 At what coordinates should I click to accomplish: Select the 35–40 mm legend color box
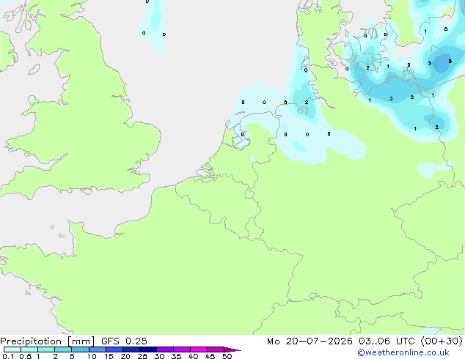click(x=182, y=349)
